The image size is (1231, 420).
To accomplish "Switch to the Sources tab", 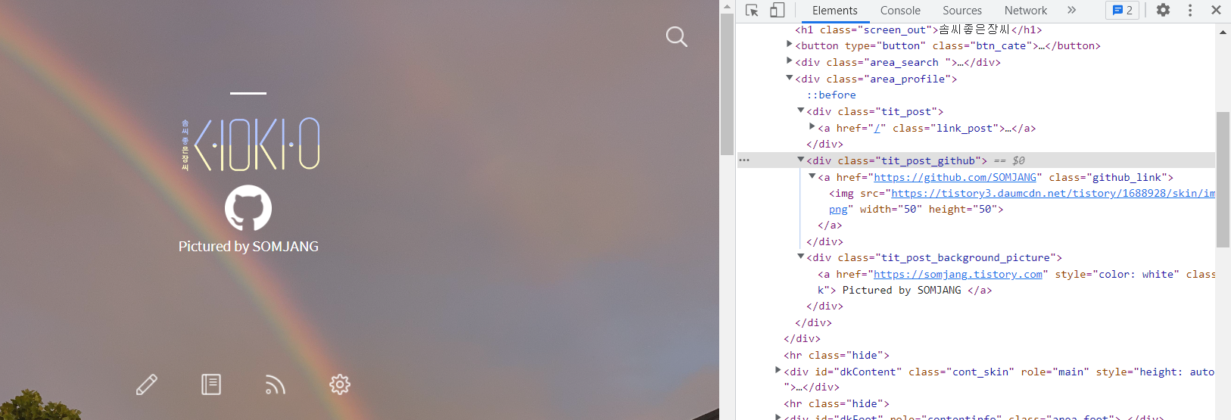I will [961, 11].
